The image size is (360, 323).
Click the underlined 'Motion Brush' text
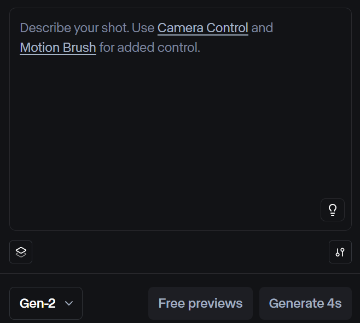tap(58, 48)
